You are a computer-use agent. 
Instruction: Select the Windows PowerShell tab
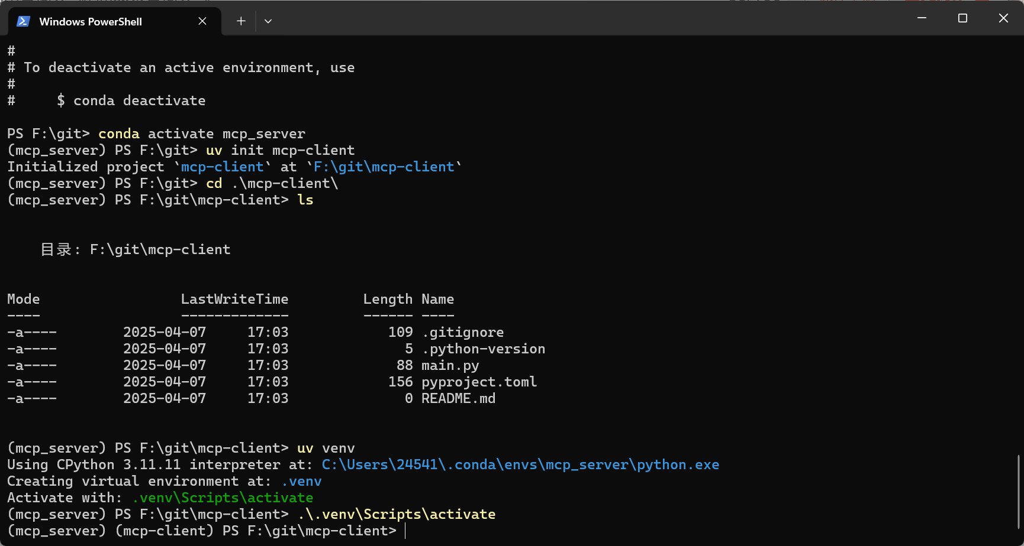click(114, 21)
